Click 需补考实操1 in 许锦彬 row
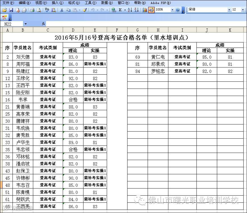The image size is (247, 213). coord(95,178)
